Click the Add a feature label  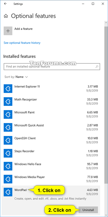(x=23, y=29)
